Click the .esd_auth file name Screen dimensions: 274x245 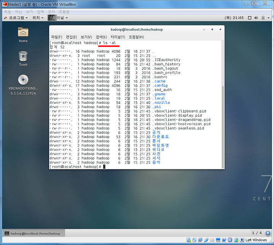(162, 90)
